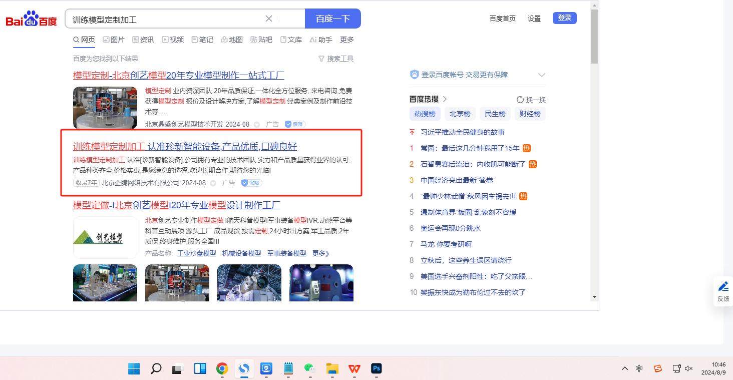Viewport: 733px width, 380px height.
Task: Select the 北京榜 hot list tab
Action: click(460, 114)
